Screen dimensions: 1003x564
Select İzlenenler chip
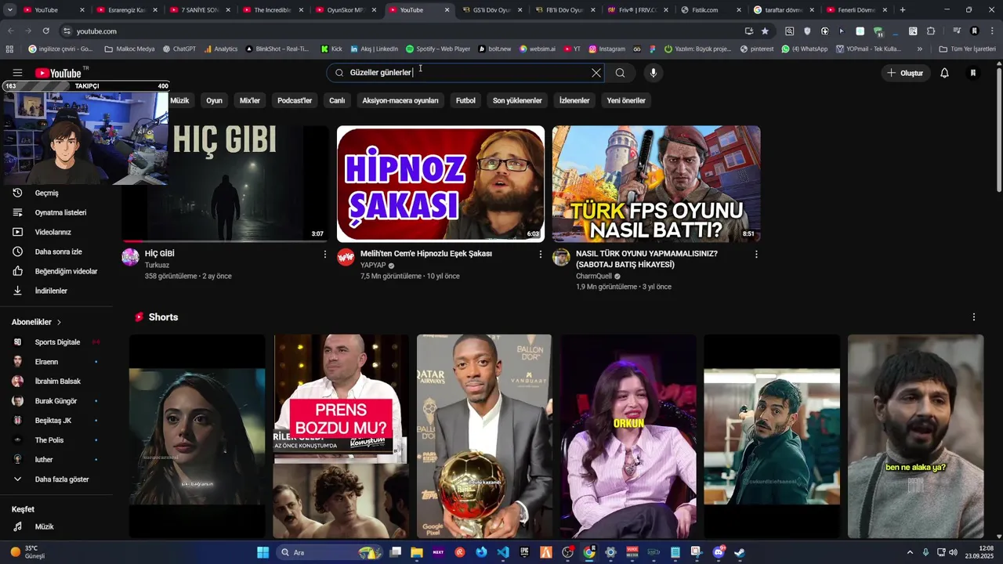pyautogui.click(x=574, y=100)
